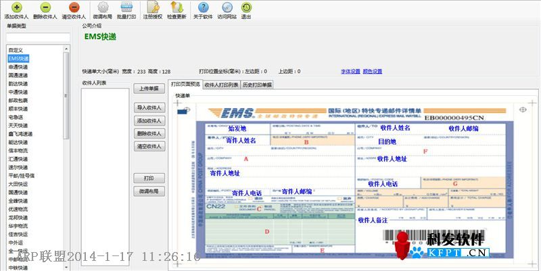Choose 能达快递 from the list

[18, 142]
